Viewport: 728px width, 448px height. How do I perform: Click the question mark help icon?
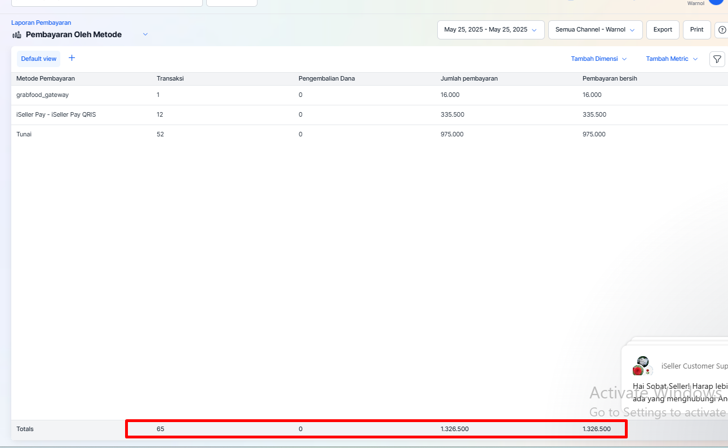(722, 30)
